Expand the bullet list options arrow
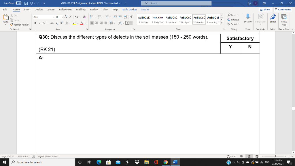 coord(95,16)
